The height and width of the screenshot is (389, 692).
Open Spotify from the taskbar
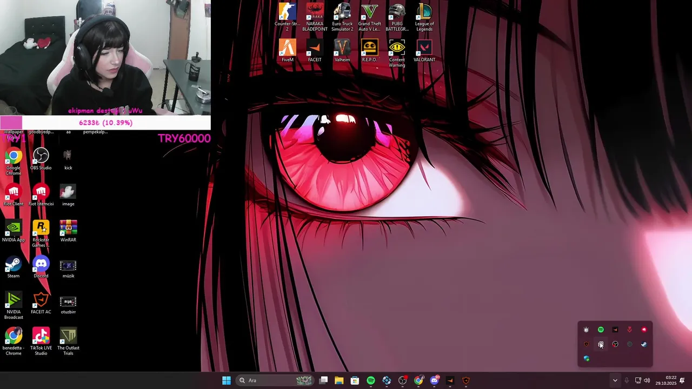[x=370, y=380]
